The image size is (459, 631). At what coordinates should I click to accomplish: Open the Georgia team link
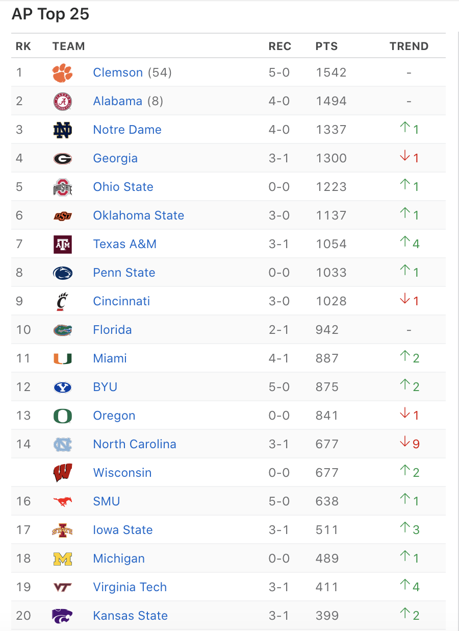pyautogui.click(x=115, y=158)
